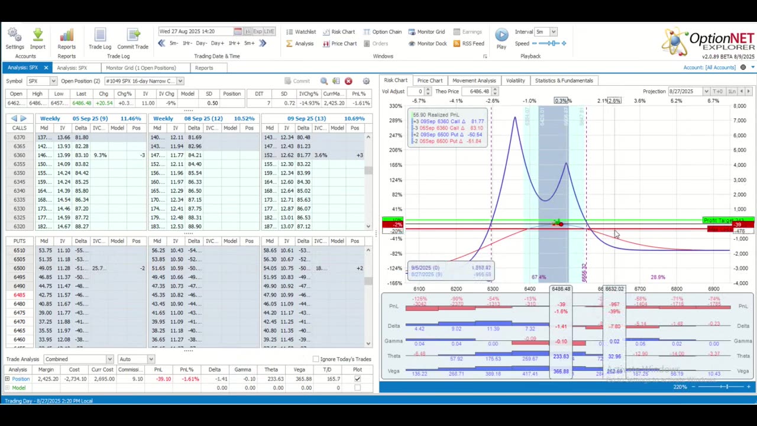757x426 pixels.
Task: Select the Price Chart tab in chart panel
Action: (x=430, y=80)
